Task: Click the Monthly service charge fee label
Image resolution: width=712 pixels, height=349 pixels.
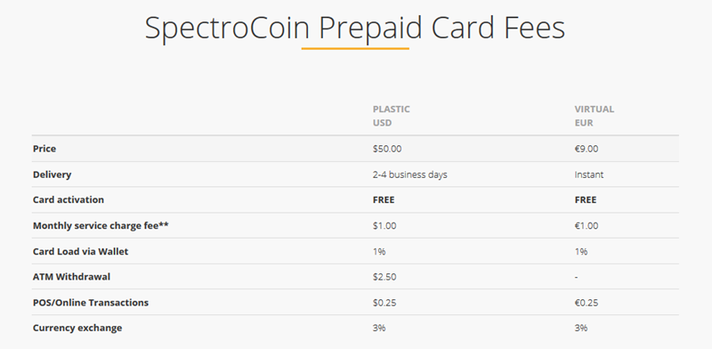Action: [101, 226]
